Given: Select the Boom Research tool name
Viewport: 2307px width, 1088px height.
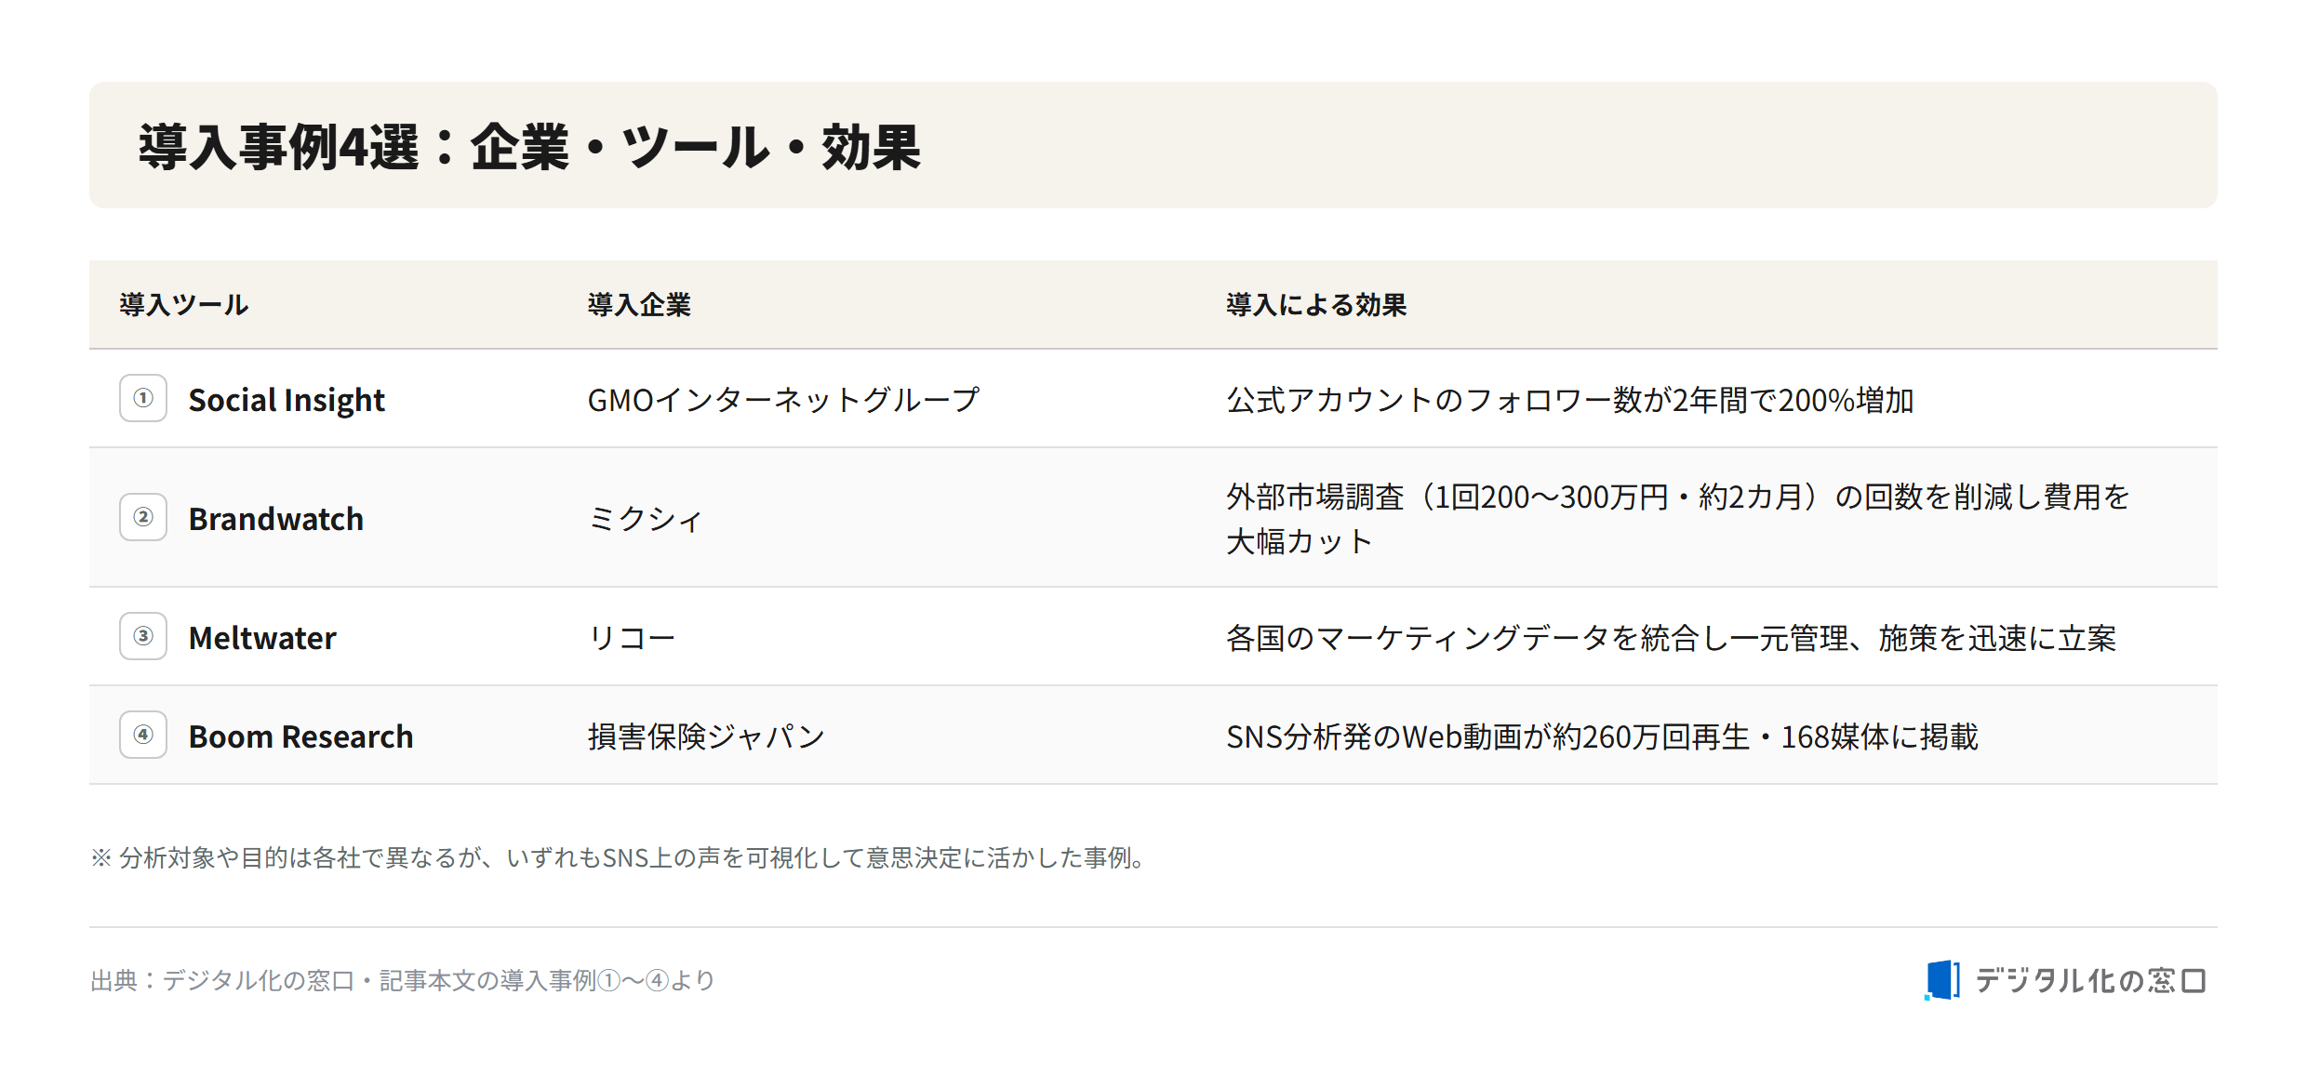Looking at the screenshot, I should [x=300, y=736].
